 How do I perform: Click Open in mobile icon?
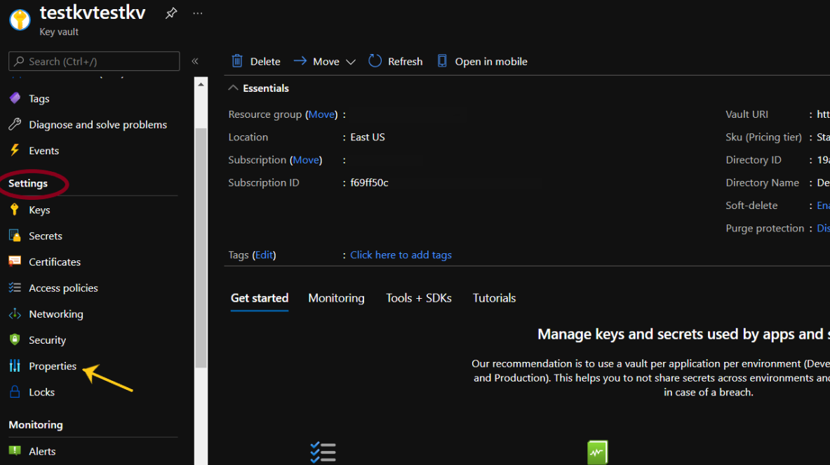(442, 62)
